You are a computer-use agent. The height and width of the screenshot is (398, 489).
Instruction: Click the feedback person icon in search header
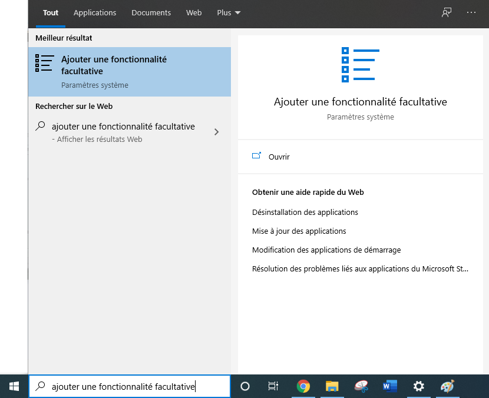[447, 12]
